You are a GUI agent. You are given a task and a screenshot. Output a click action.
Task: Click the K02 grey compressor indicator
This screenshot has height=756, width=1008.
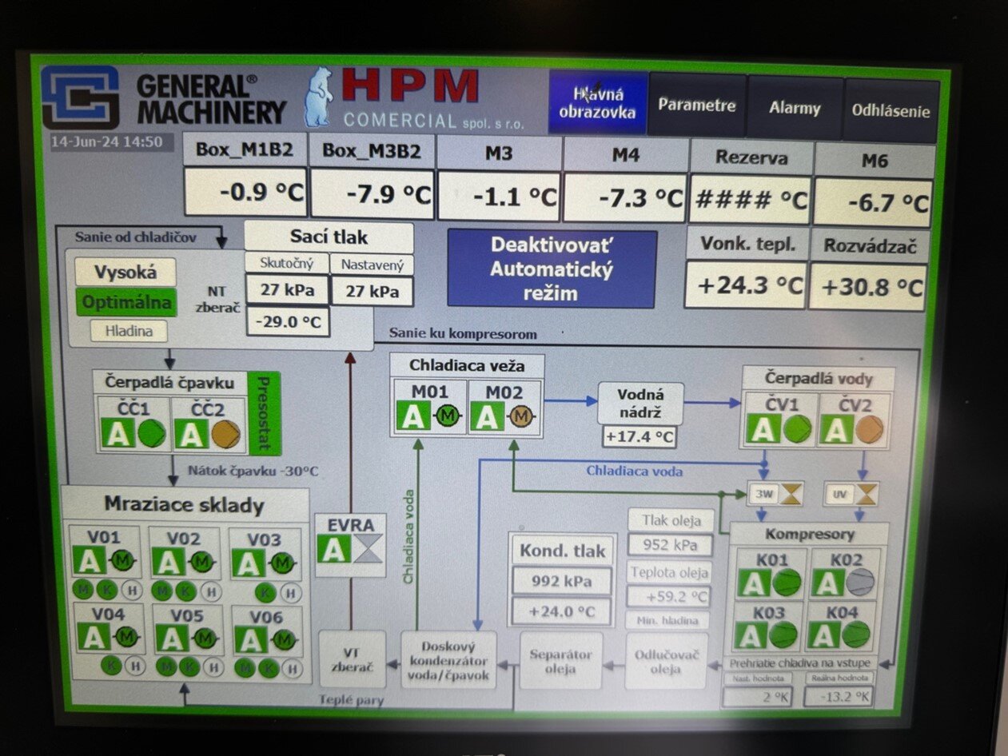[x=860, y=583]
